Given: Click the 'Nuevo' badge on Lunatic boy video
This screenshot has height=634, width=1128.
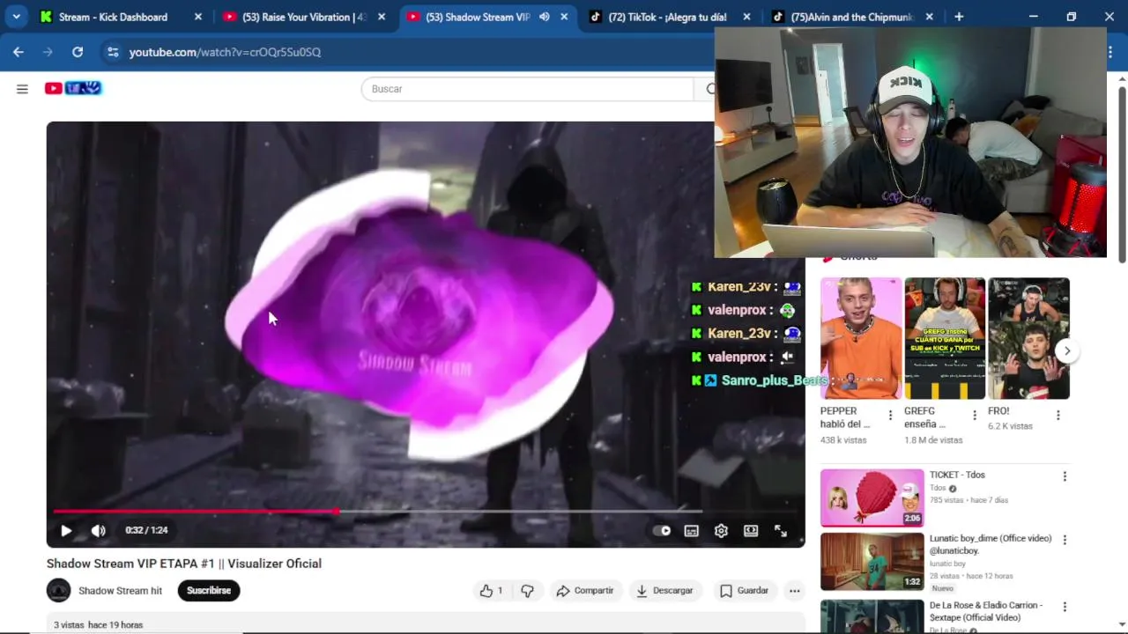Looking at the screenshot, I should click(943, 588).
